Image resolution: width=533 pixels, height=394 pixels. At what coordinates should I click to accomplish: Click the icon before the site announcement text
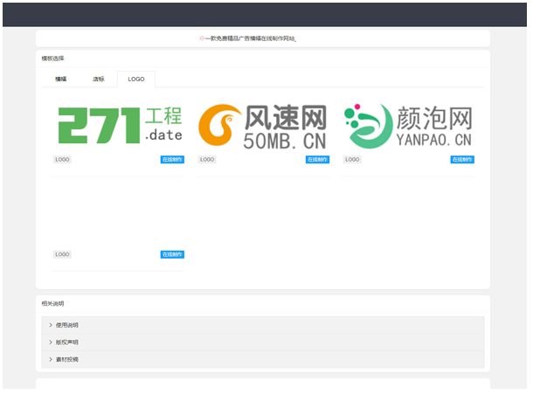pos(202,39)
